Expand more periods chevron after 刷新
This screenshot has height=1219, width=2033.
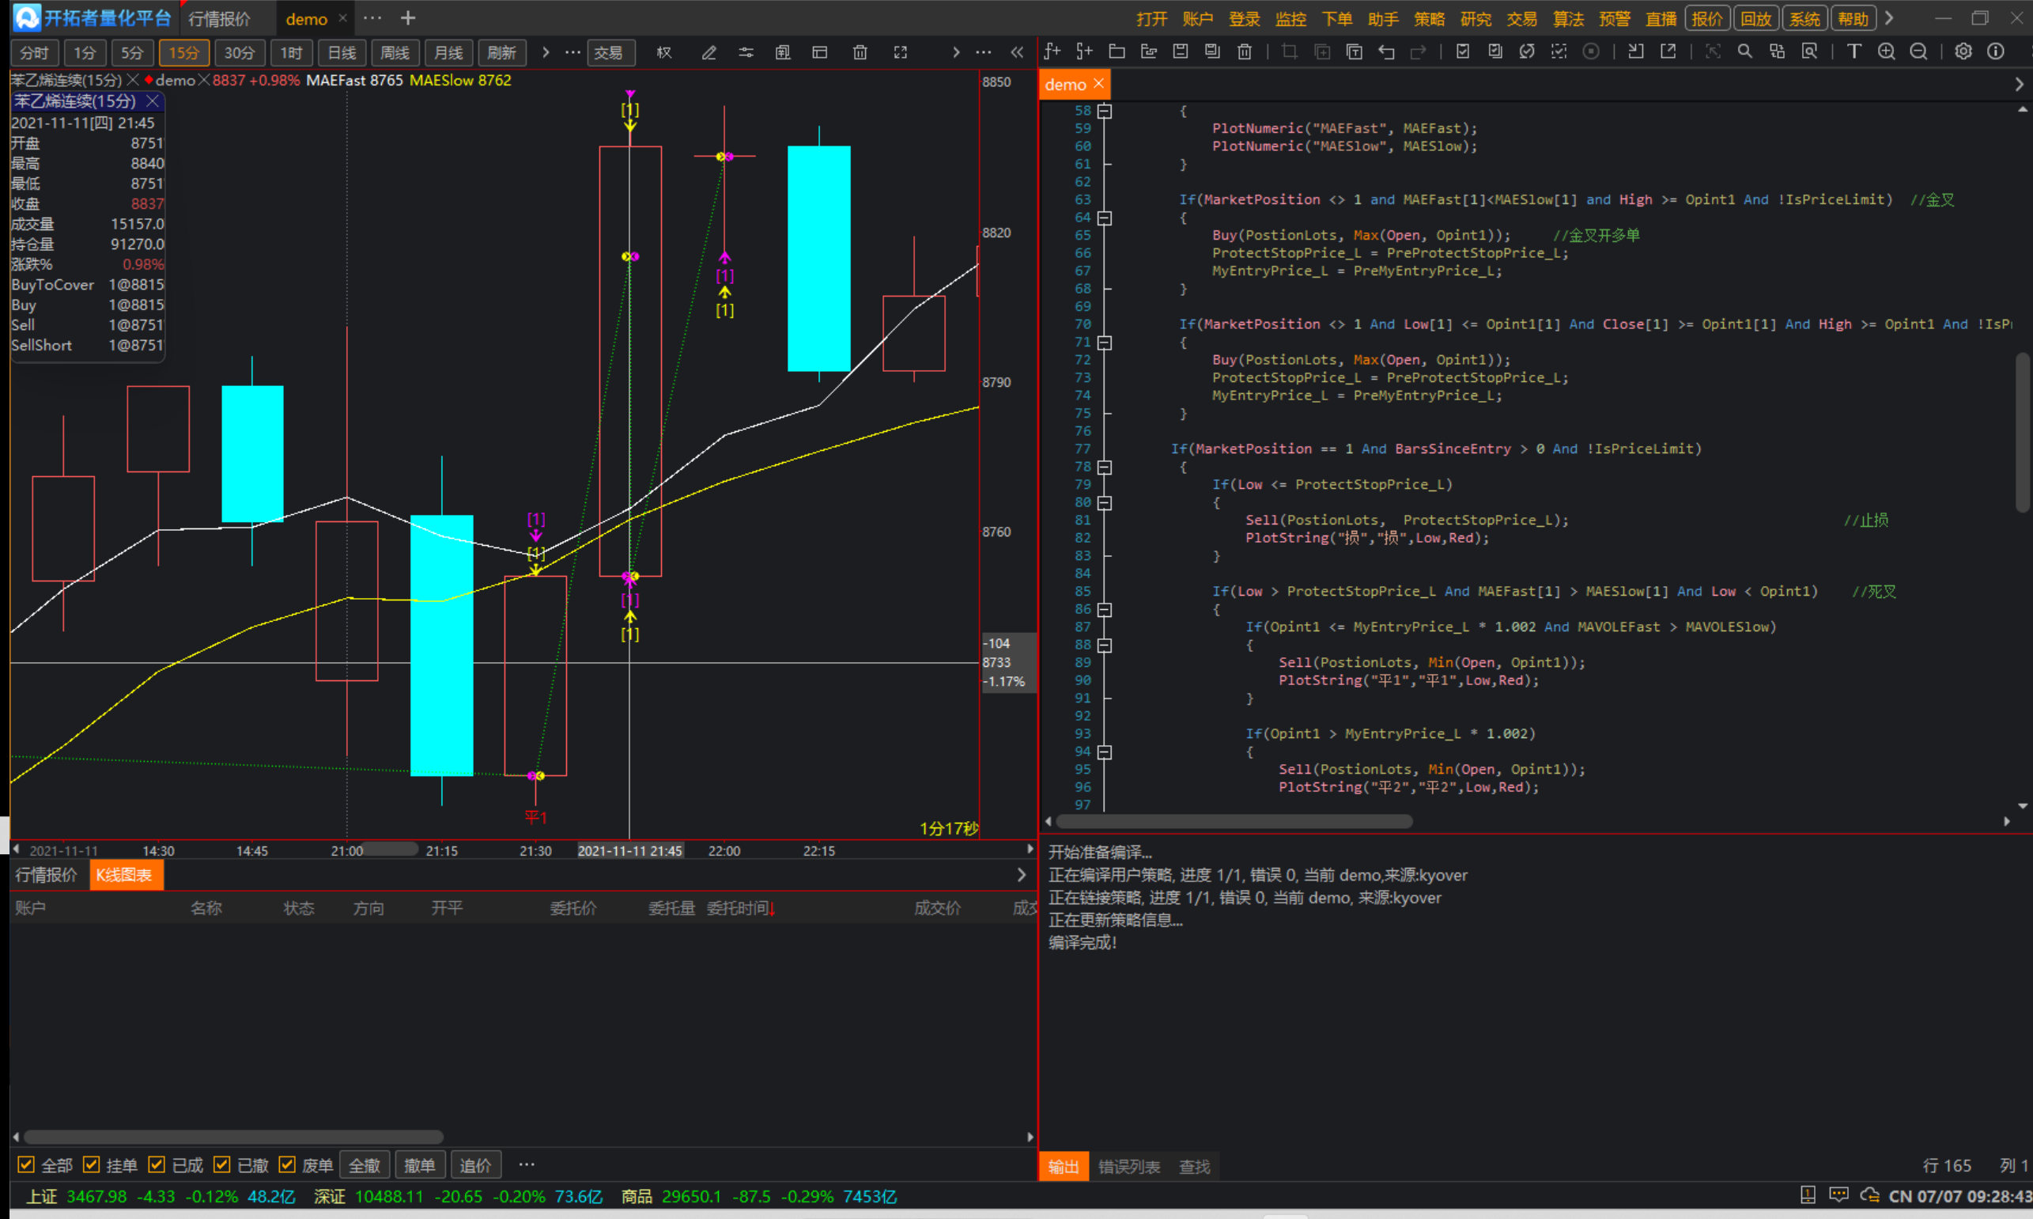point(545,52)
